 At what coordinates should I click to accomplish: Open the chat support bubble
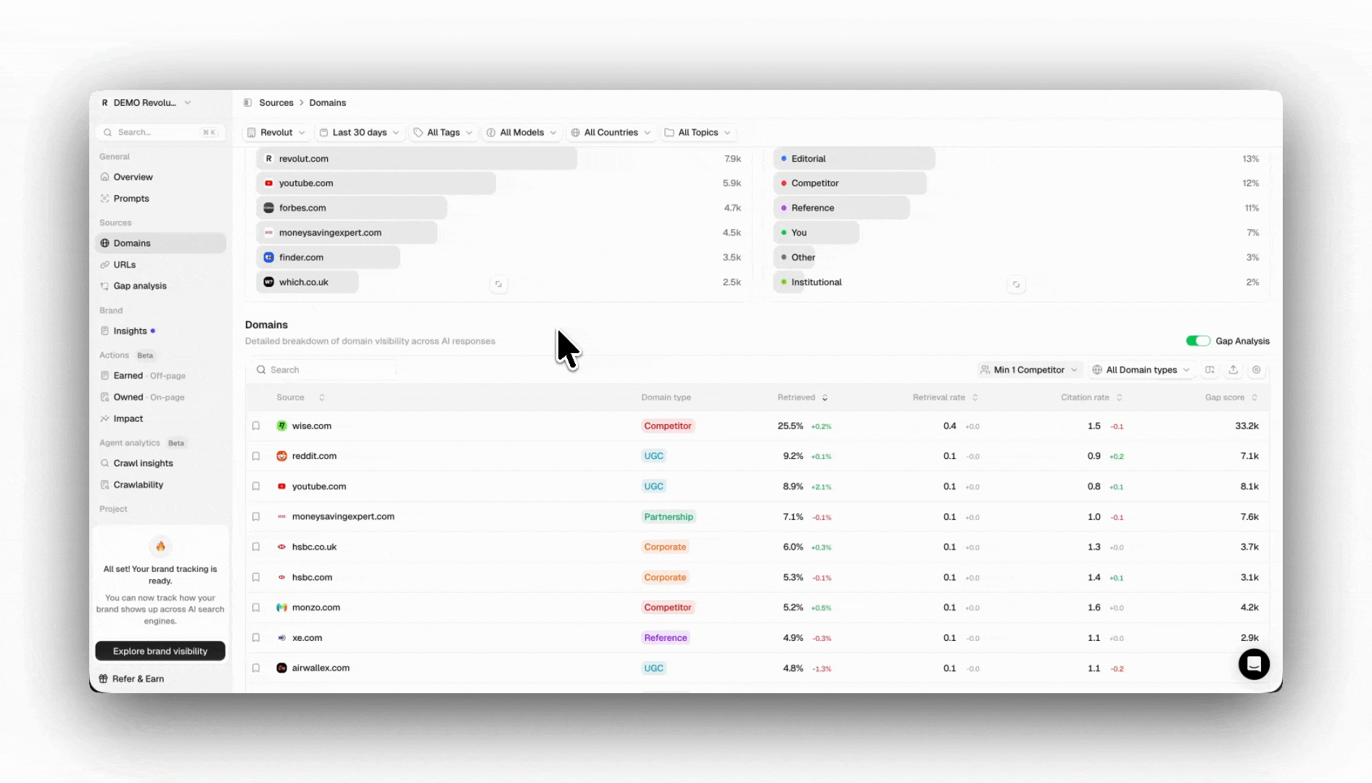(x=1254, y=664)
